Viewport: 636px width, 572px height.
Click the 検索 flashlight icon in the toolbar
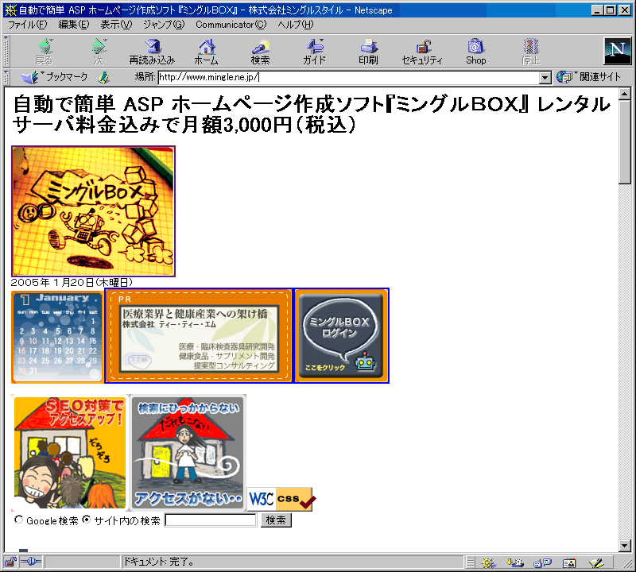tap(260, 52)
